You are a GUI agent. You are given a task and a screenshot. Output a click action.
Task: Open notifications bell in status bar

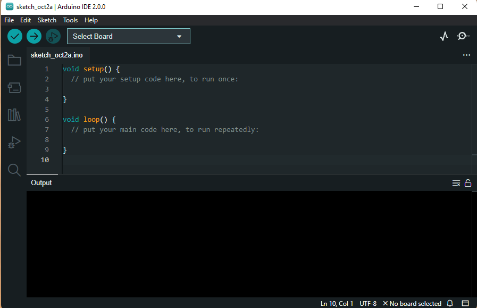(450, 303)
